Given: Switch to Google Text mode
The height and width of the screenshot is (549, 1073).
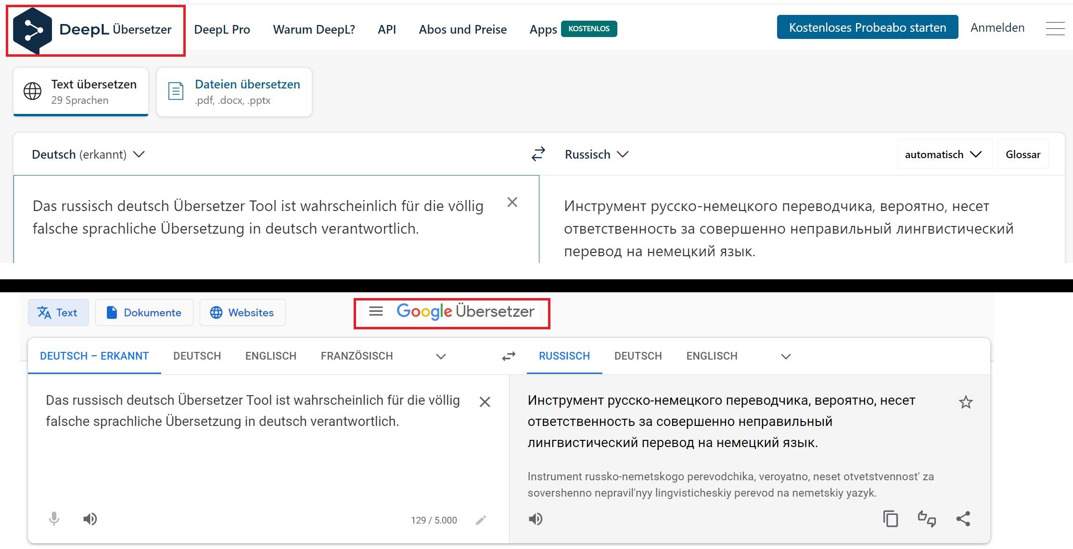Looking at the screenshot, I should coord(58,312).
